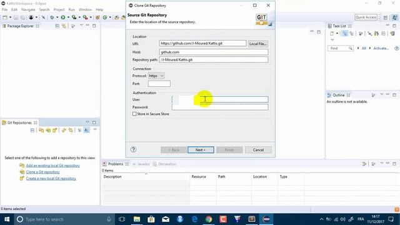Click the Local File... button
This screenshot has height=225, width=400.
258,44
